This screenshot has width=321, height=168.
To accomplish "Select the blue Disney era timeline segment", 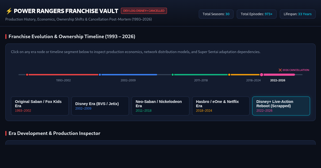I will (x=128, y=75).
